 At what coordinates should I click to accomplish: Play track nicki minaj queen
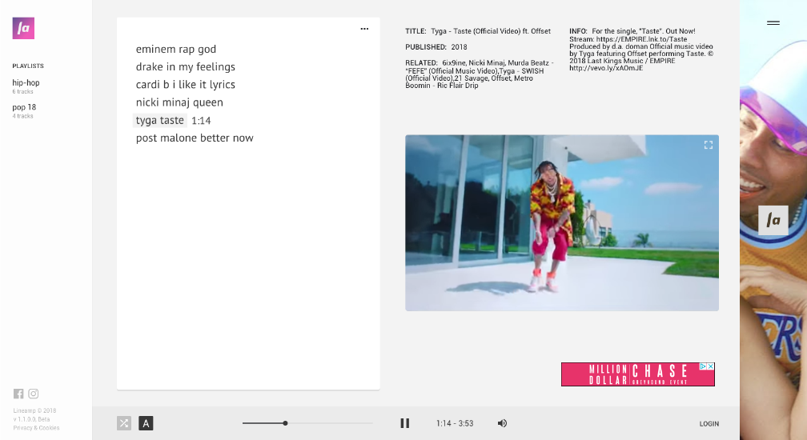[x=179, y=102]
